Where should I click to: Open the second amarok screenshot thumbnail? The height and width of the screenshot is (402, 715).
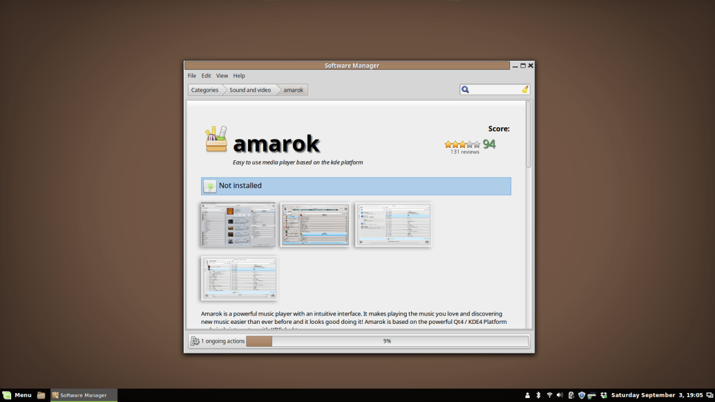pyautogui.click(x=316, y=225)
